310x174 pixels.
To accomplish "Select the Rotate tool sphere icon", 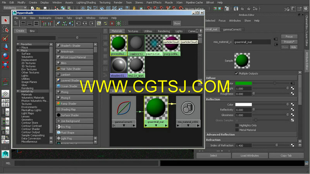I will (5, 56).
